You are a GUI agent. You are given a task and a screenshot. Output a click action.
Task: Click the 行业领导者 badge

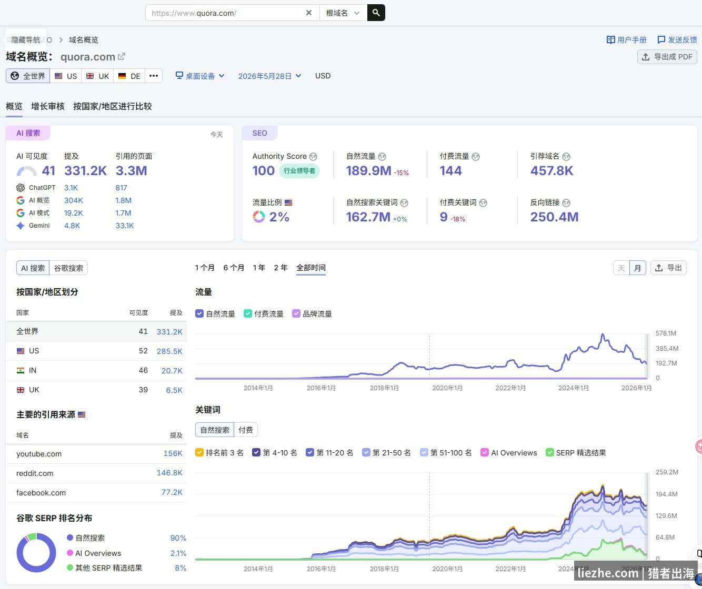[299, 170]
